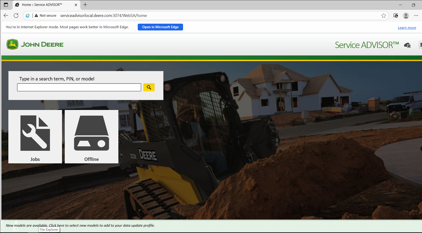Click the Edge browser essentials icon
The height and width of the screenshot is (233, 422).
coord(396,15)
